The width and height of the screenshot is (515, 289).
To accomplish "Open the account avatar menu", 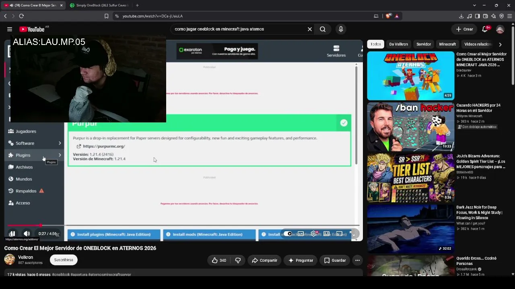I will coord(500,29).
